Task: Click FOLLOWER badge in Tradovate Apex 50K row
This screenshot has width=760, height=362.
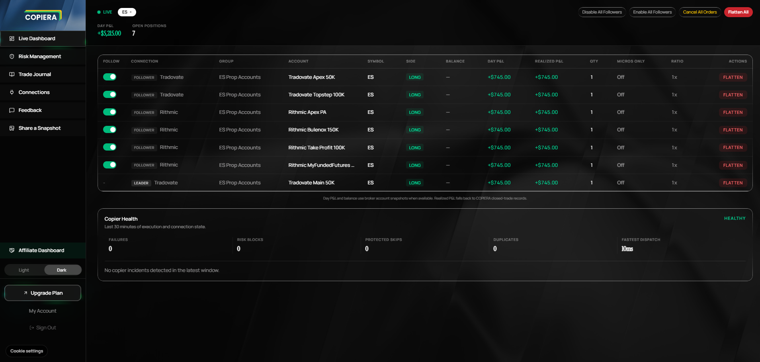Action: (144, 78)
